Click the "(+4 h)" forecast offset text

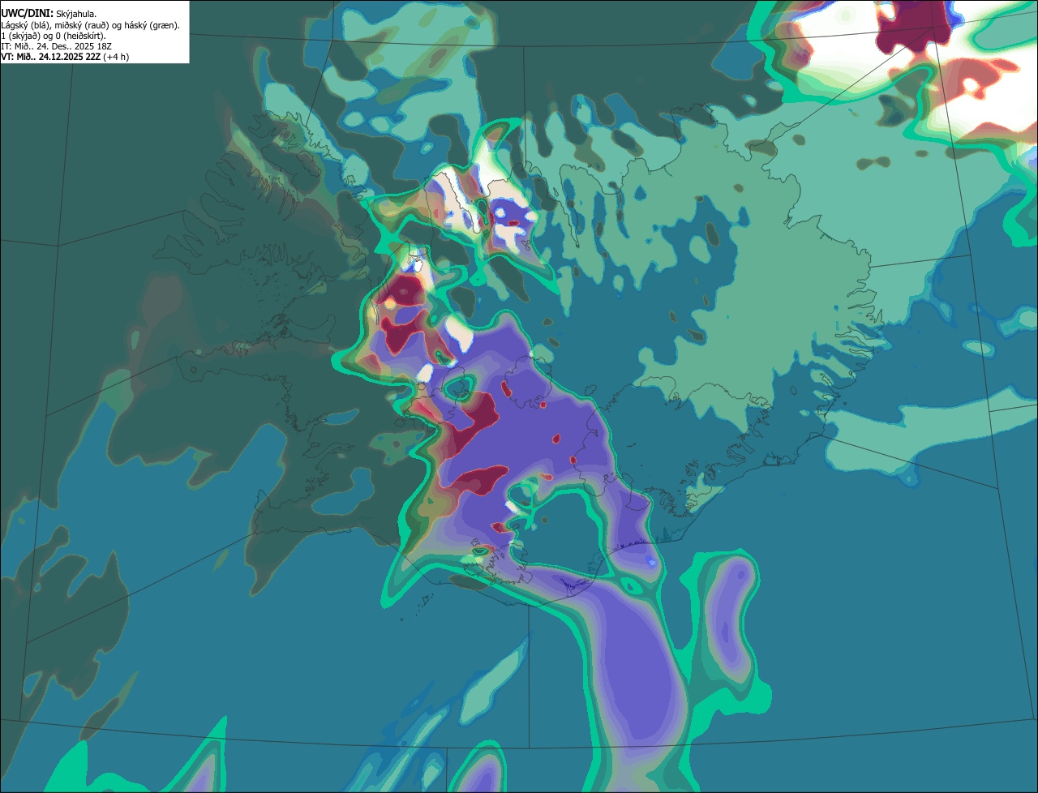tap(116, 58)
